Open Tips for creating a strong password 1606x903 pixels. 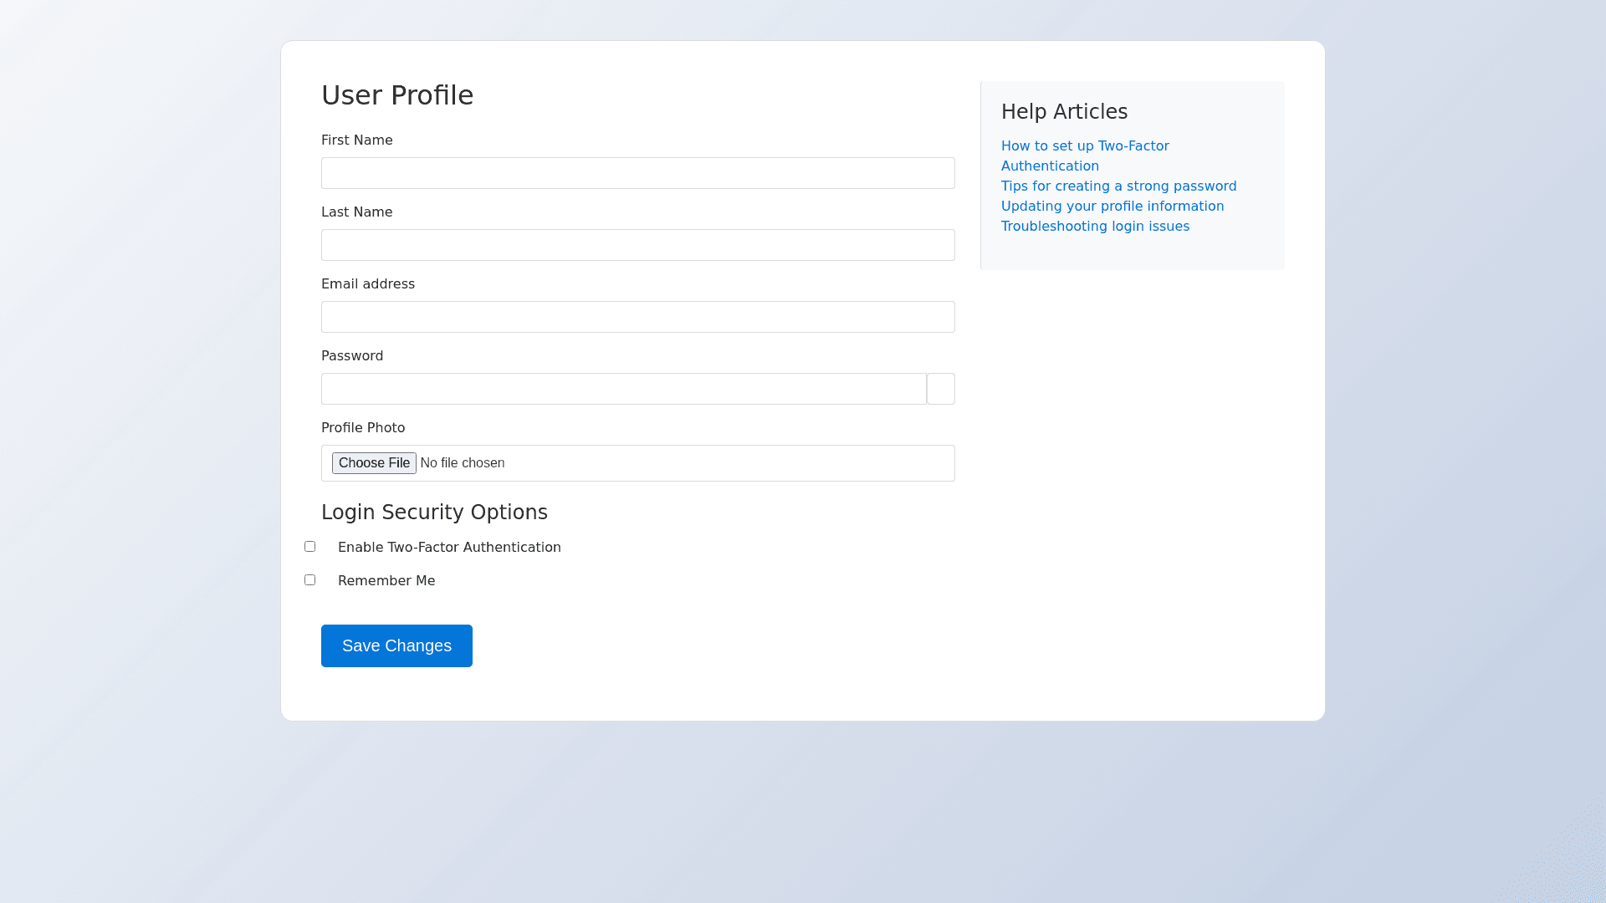tap(1118, 186)
